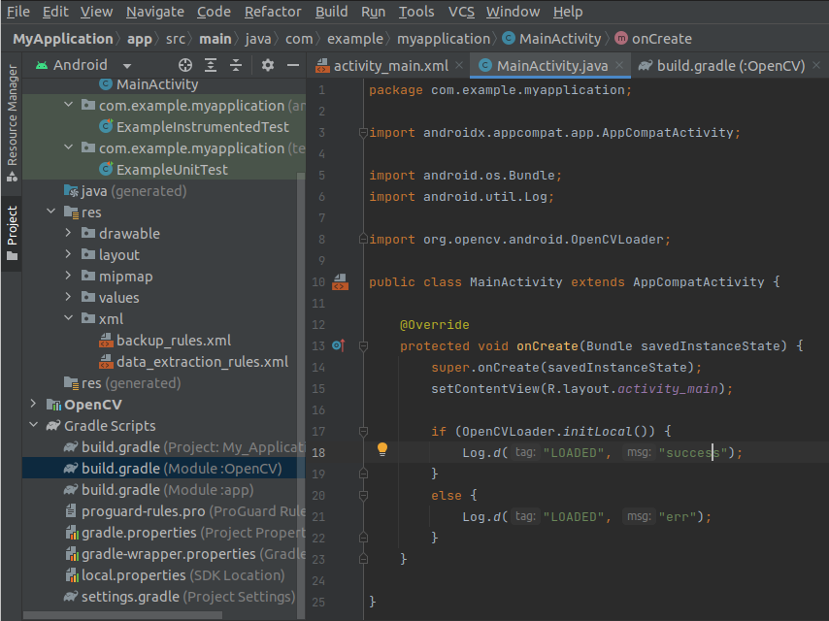Click the locate opened file crosshair icon
Viewport: 829px width, 621px height.
point(184,65)
